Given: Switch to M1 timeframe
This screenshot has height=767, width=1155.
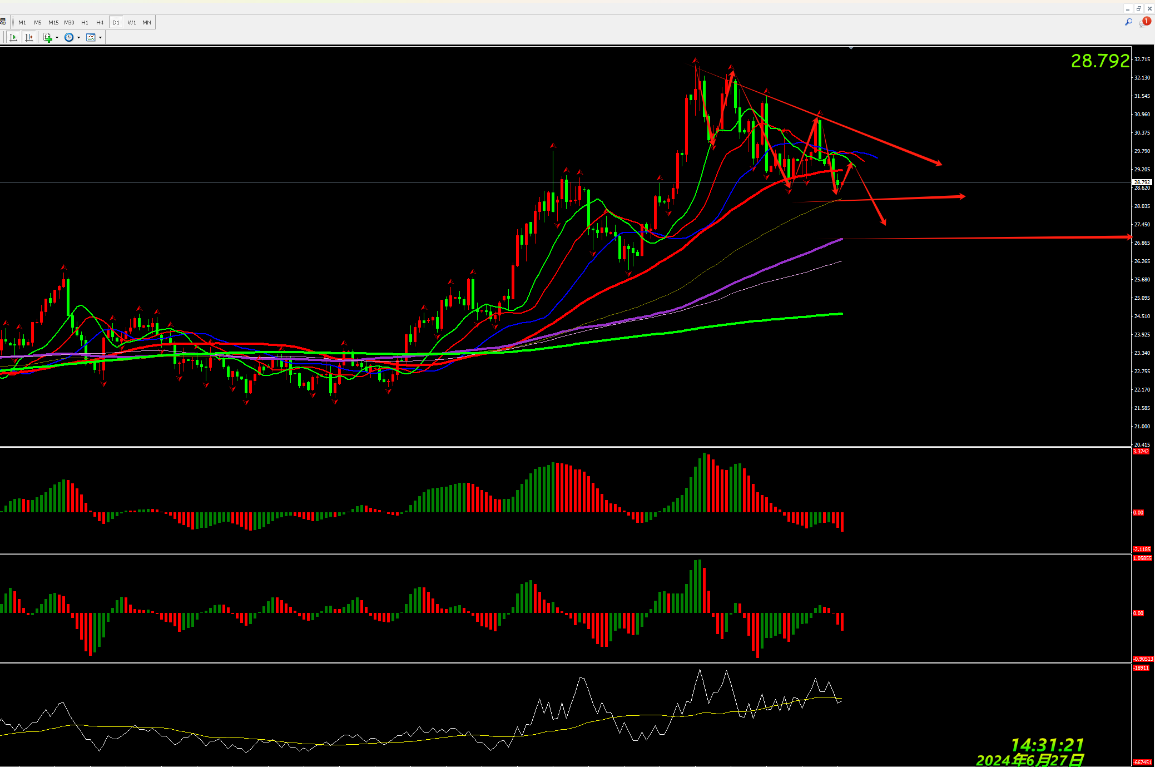Looking at the screenshot, I should [22, 22].
